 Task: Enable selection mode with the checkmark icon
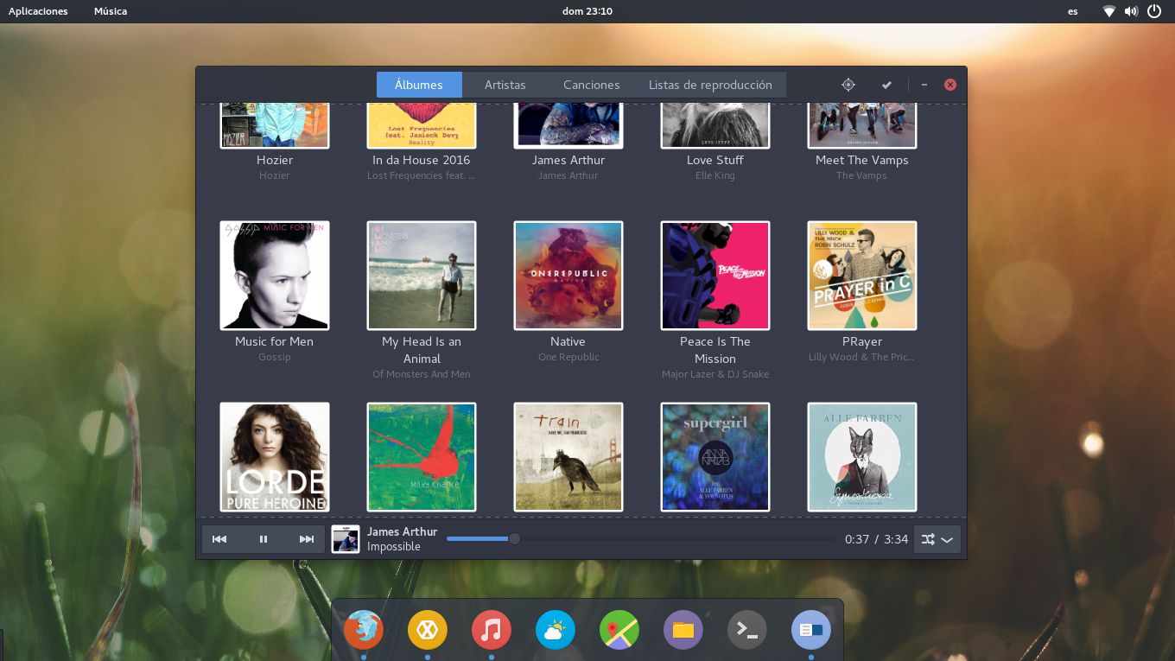[886, 85]
